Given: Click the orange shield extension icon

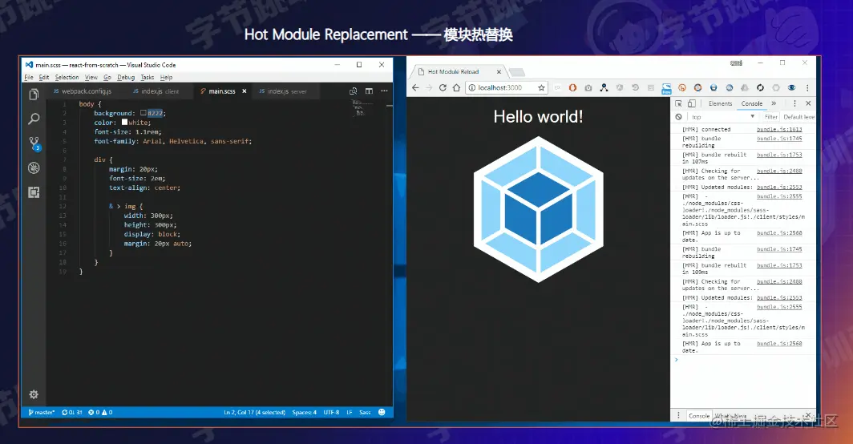Looking at the screenshot, I should pyautogui.click(x=573, y=87).
